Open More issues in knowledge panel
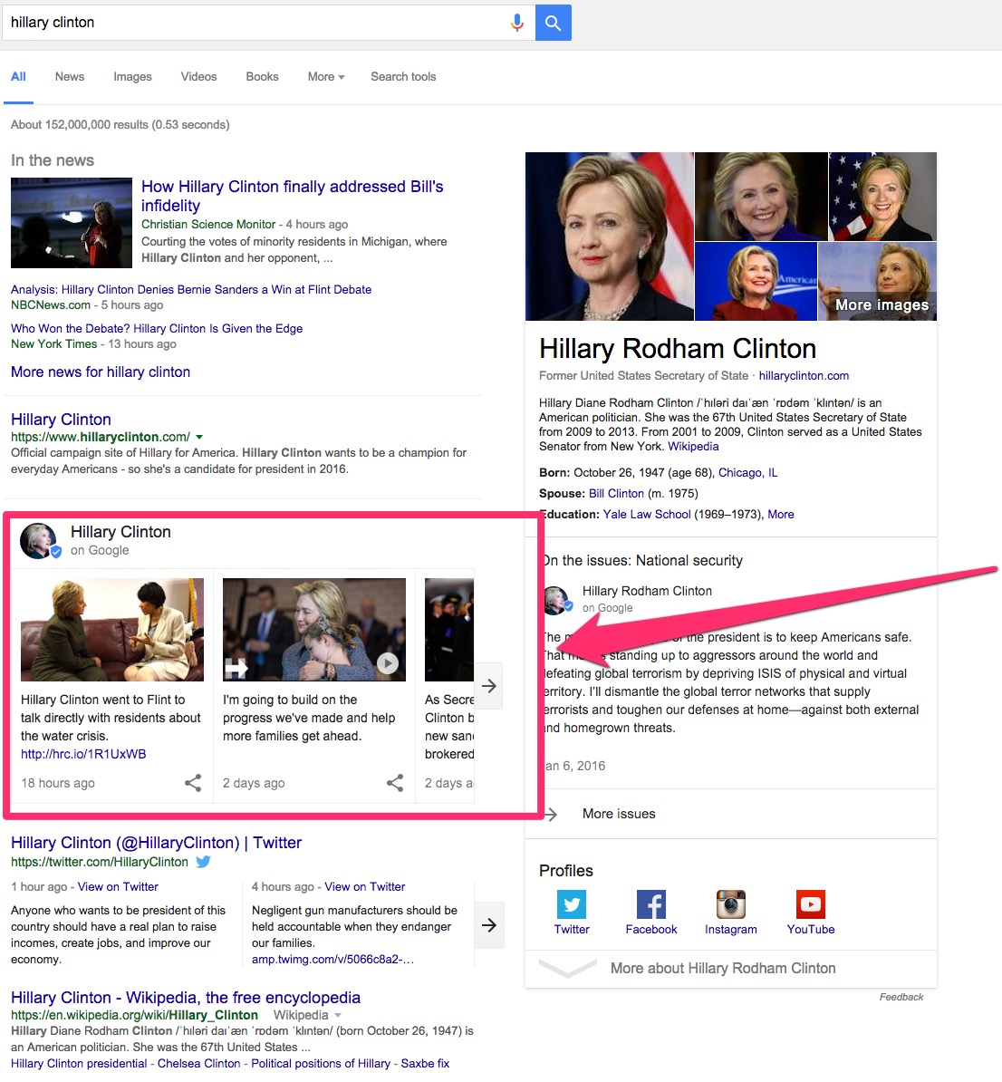The width and height of the screenshot is (1002, 1082). [619, 814]
